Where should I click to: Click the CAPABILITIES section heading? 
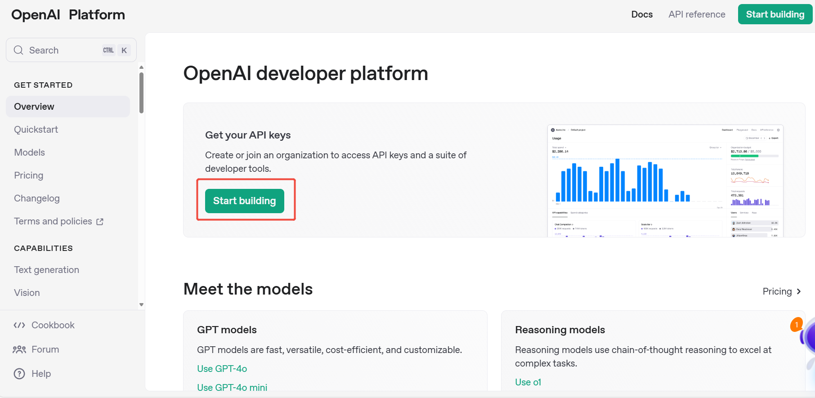[43, 248]
